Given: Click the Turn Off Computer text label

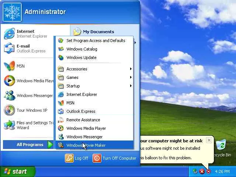Looking at the screenshot, I should (x=119, y=158).
